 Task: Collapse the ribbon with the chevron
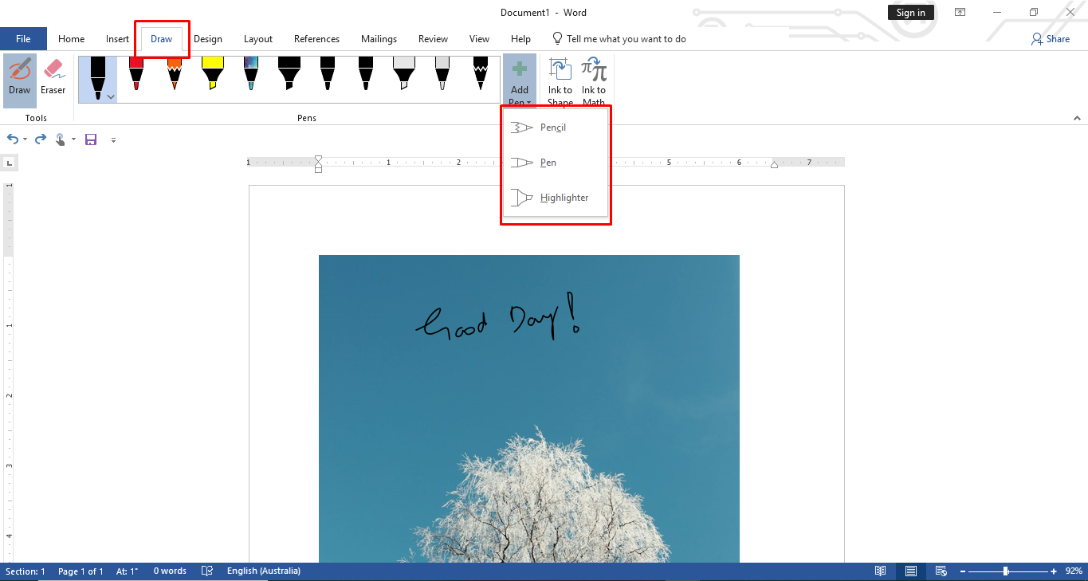1077,116
